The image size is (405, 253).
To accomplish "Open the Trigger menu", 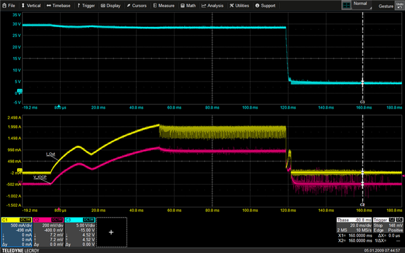I will click(x=86, y=6).
